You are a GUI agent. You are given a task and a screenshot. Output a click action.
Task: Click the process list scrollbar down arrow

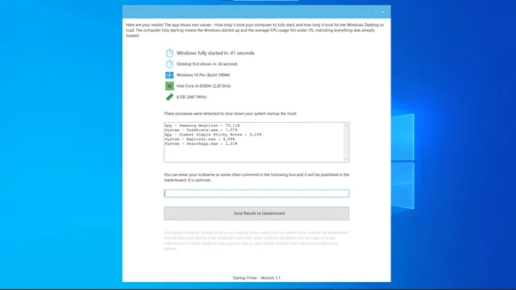coord(346,159)
